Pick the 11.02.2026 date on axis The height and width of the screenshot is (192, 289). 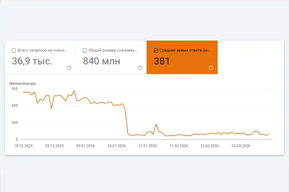[179, 146]
